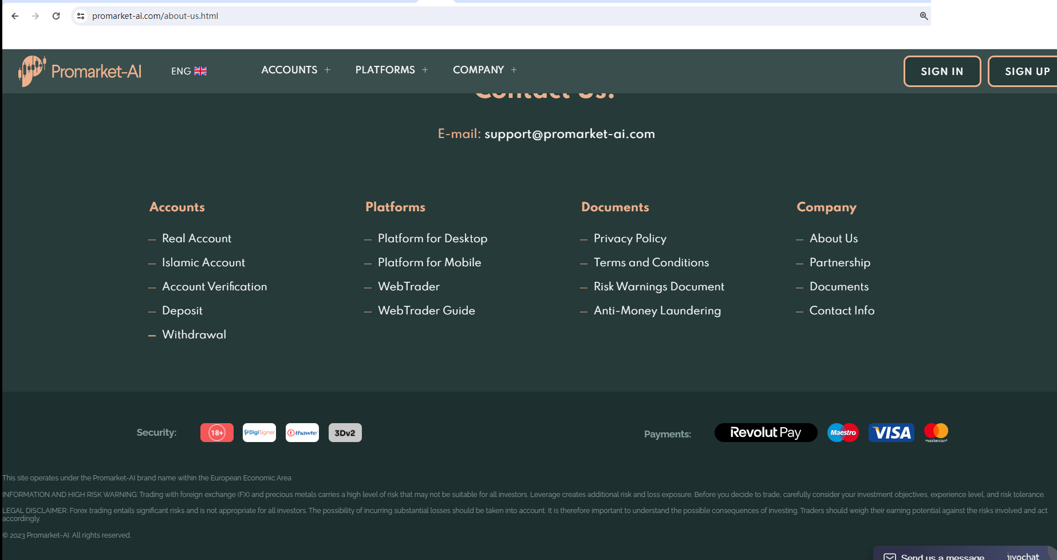Click the thawte security badge
Viewport: 1057px width, 560px height.
click(302, 433)
